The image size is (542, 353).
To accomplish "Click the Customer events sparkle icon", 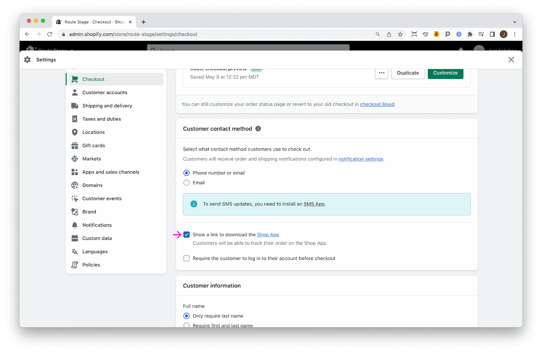I will (75, 198).
